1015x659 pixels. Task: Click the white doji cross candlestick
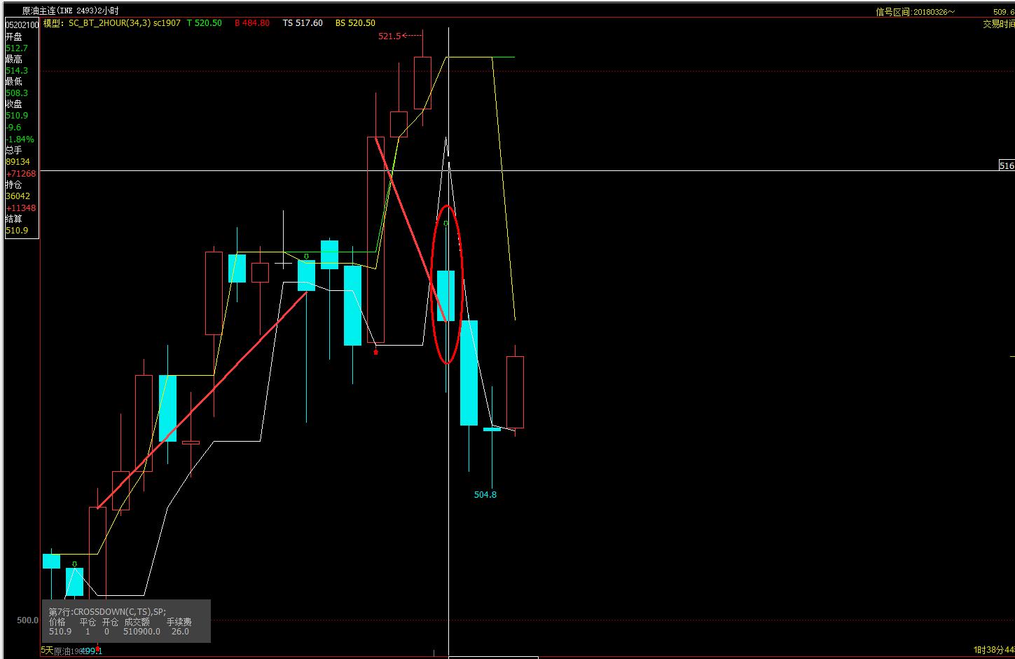283,263
